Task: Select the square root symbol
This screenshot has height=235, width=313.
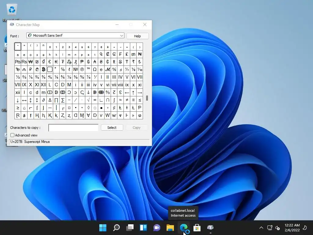Action: (x=88, y=100)
